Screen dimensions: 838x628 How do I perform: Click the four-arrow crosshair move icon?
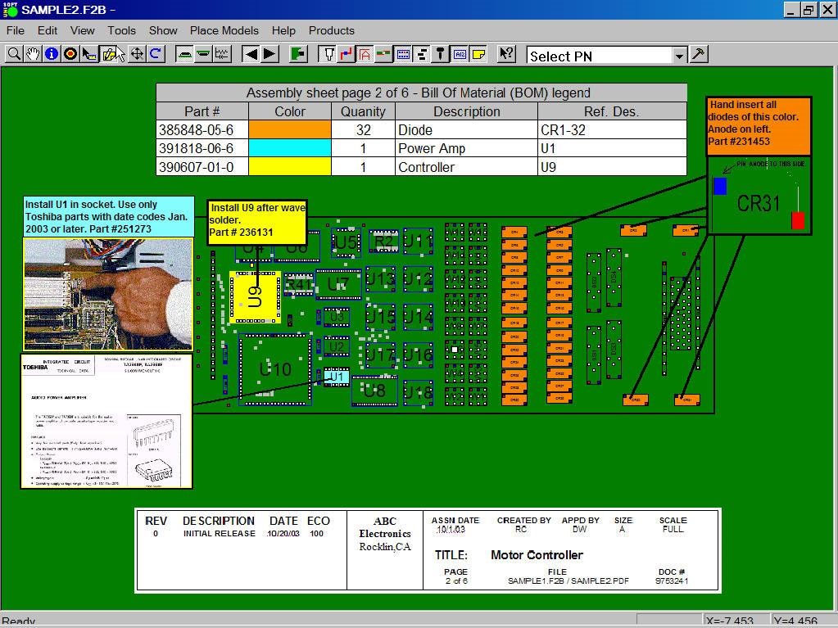coord(137,55)
